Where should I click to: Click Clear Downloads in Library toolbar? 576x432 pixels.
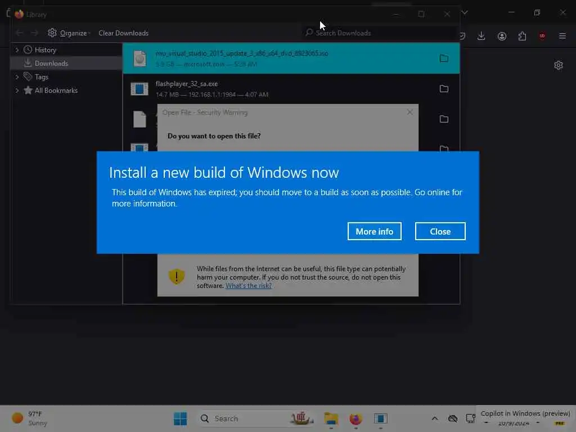coord(123,33)
